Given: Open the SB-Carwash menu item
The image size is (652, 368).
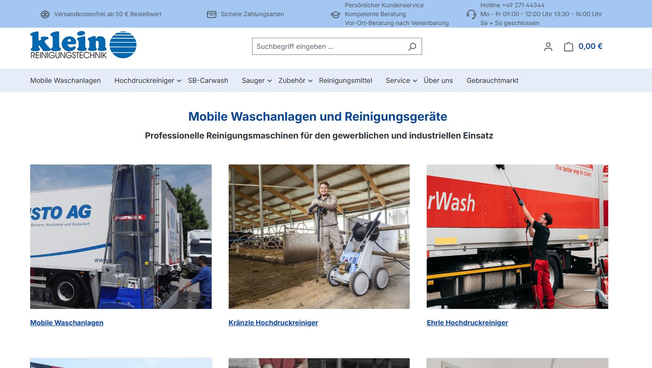Looking at the screenshot, I should [208, 81].
